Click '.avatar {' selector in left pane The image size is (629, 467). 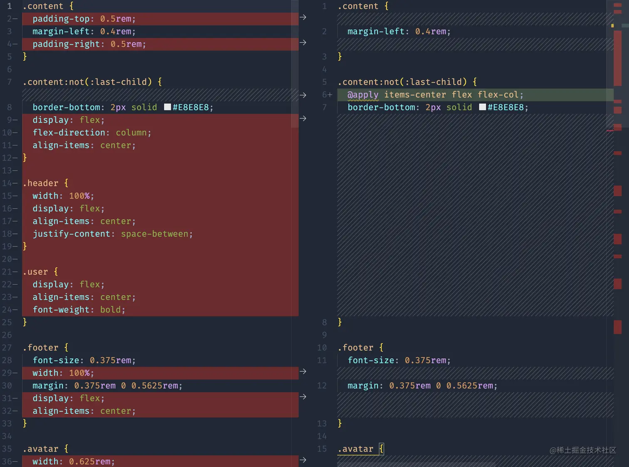[x=45, y=449]
